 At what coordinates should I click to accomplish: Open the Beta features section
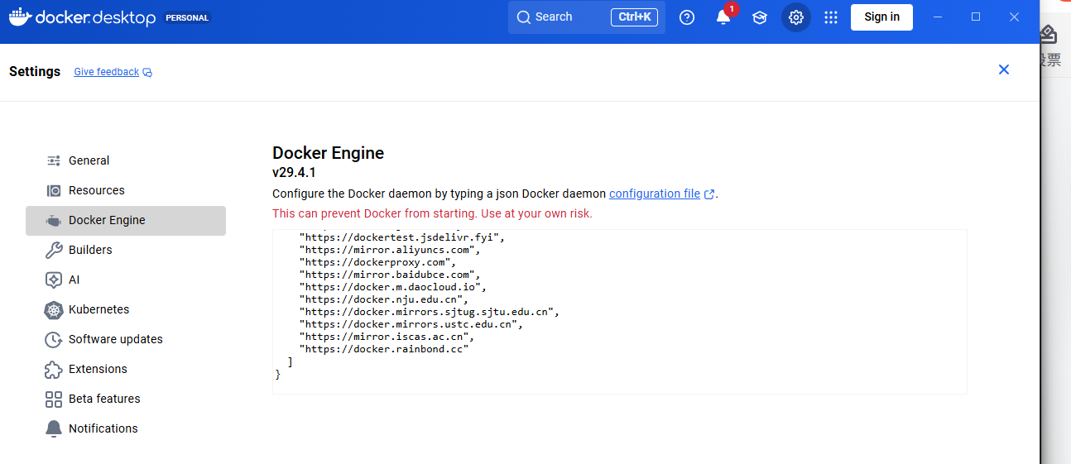[x=126, y=399]
